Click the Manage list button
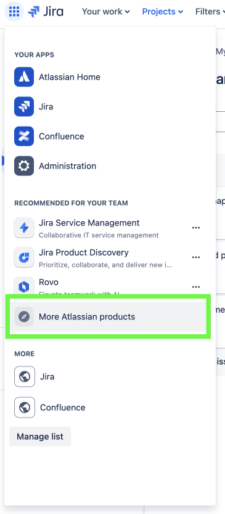Viewport: 225px width, 514px height. tap(40, 437)
